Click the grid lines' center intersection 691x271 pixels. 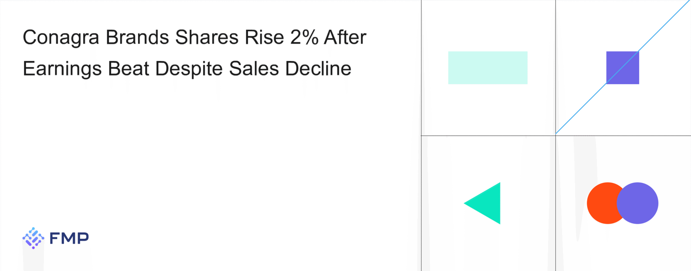[x=555, y=136]
